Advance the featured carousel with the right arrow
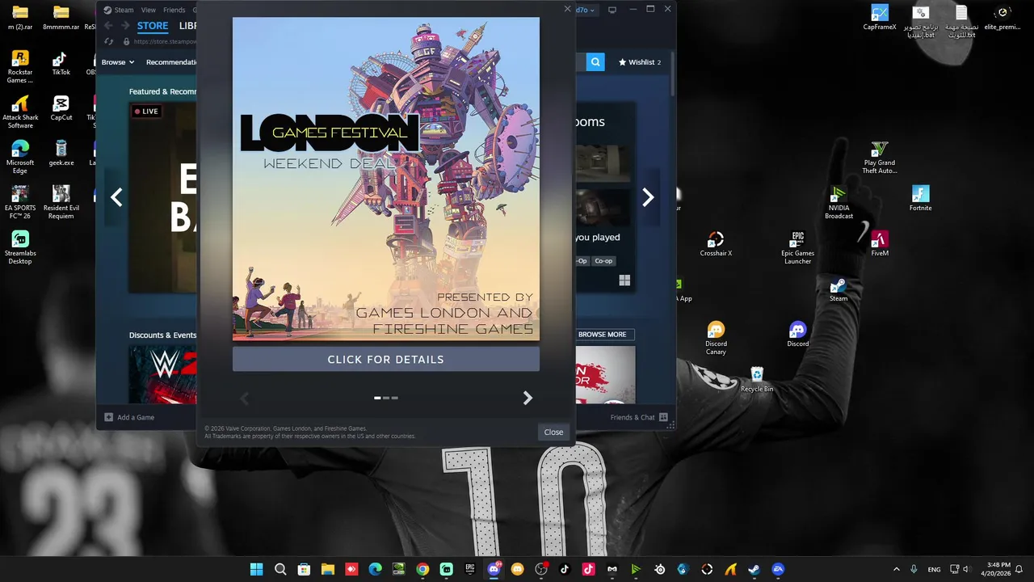 pyautogui.click(x=648, y=197)
